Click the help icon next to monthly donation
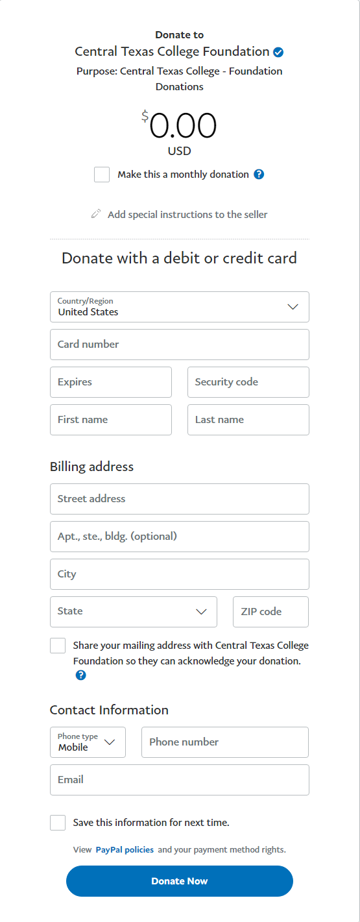360x922 pixels. coord(259,174)
